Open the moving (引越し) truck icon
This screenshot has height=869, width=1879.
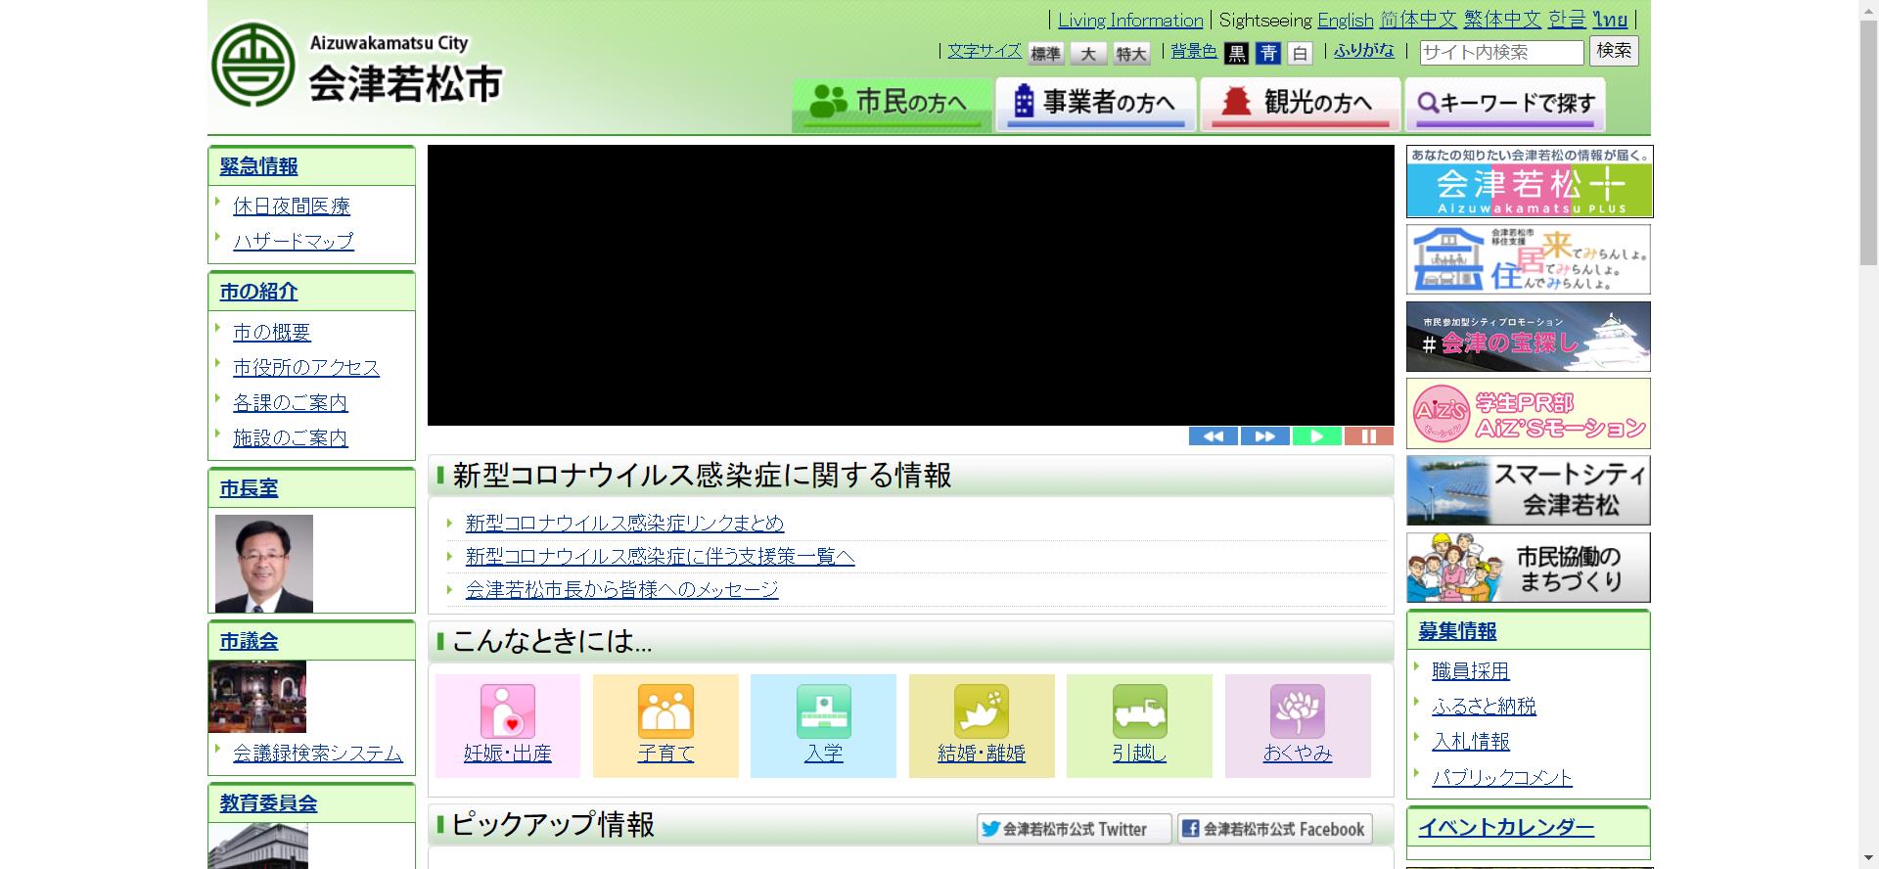(x=1139, y=711)
